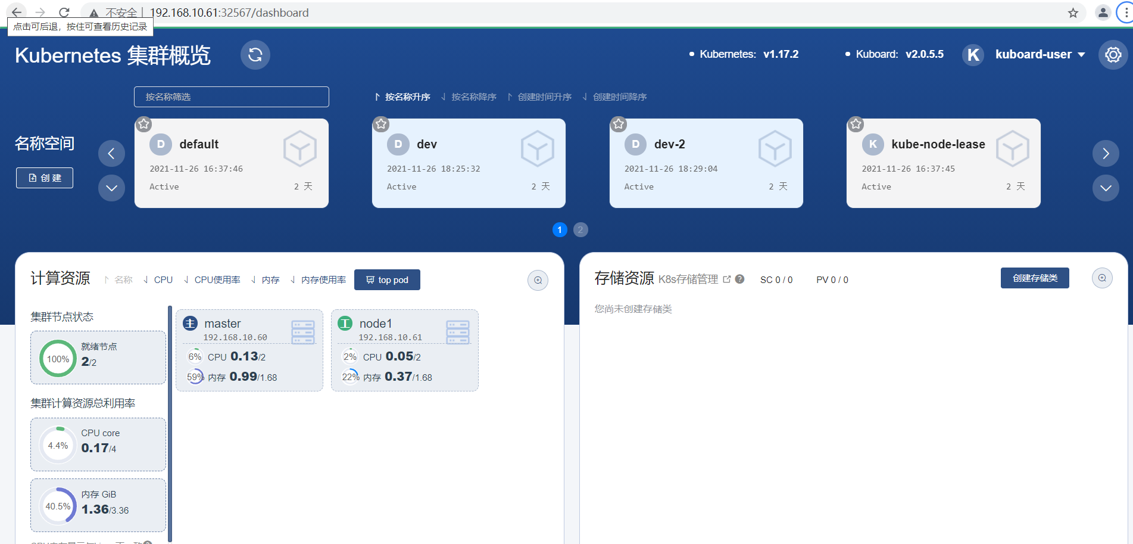The width and height of the screenshot is (1133, 544).
Task: Star the default namespace card
Action: [143, 124]
